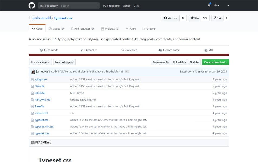Viewport: 258px width, 162px height.
Task: Click joshuarudd's commit avatar
Action: pyautogui.click(x=33, y=71)
